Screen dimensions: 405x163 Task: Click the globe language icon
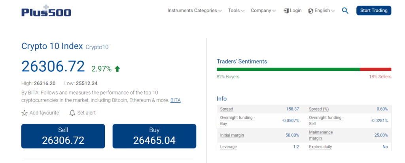point(310,11)
